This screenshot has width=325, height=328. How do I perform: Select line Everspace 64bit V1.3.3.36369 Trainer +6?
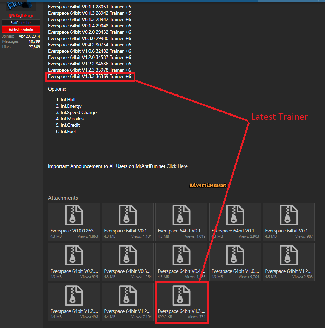coord(89,76)
